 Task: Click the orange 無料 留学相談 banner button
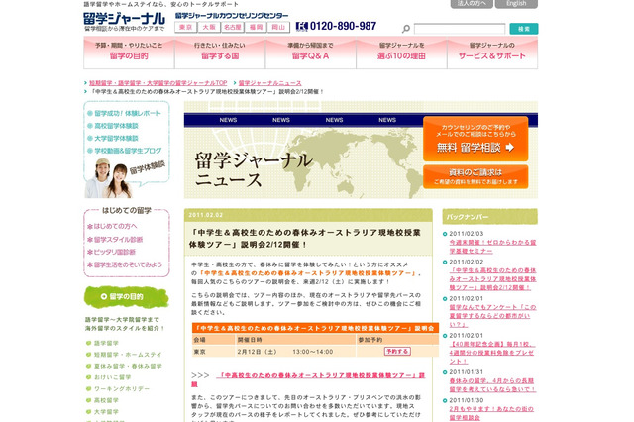coord(475,139)
